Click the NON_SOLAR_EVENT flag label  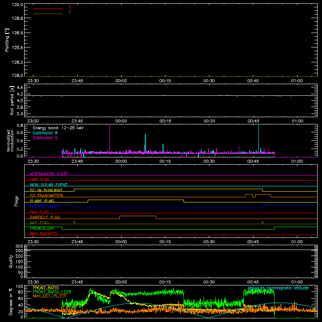pyautogui.click(x=49, y=185)
